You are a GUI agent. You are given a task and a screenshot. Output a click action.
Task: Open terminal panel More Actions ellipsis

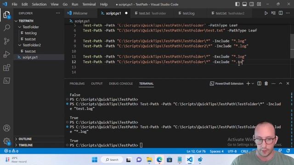click(273, 83)
